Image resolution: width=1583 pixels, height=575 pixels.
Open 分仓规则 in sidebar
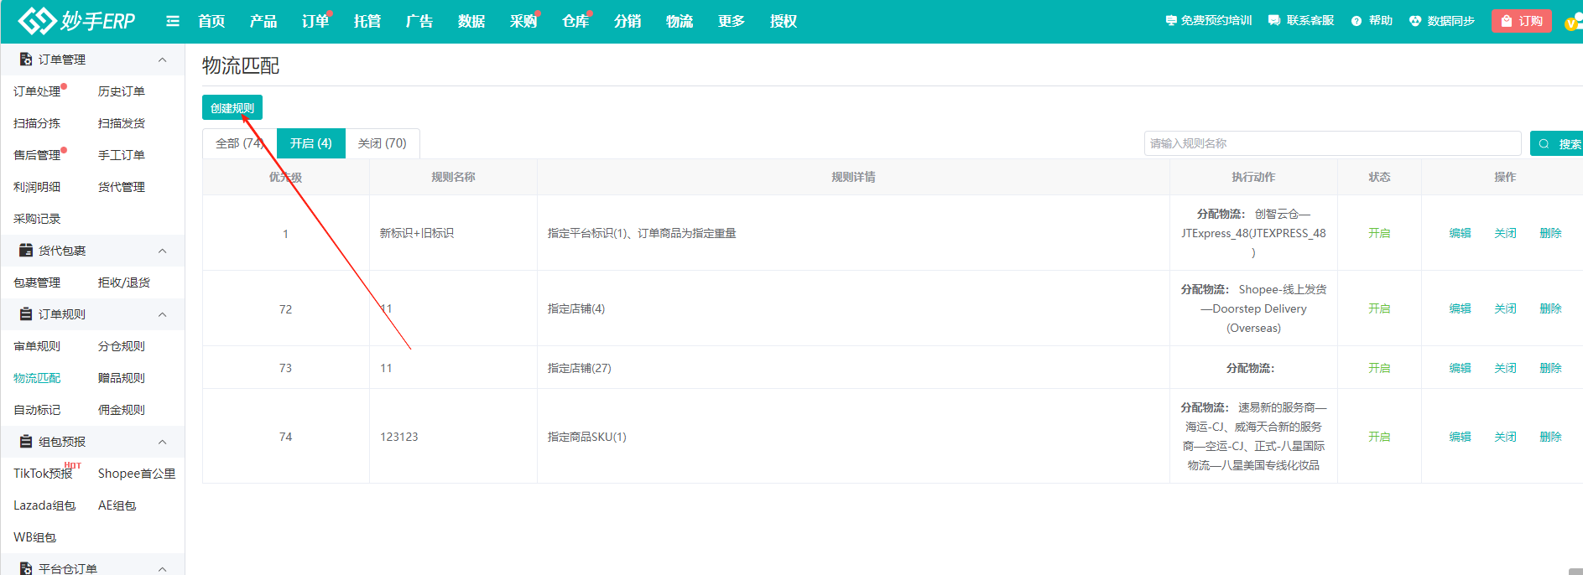pyautogui.click(x=122, y=346)
